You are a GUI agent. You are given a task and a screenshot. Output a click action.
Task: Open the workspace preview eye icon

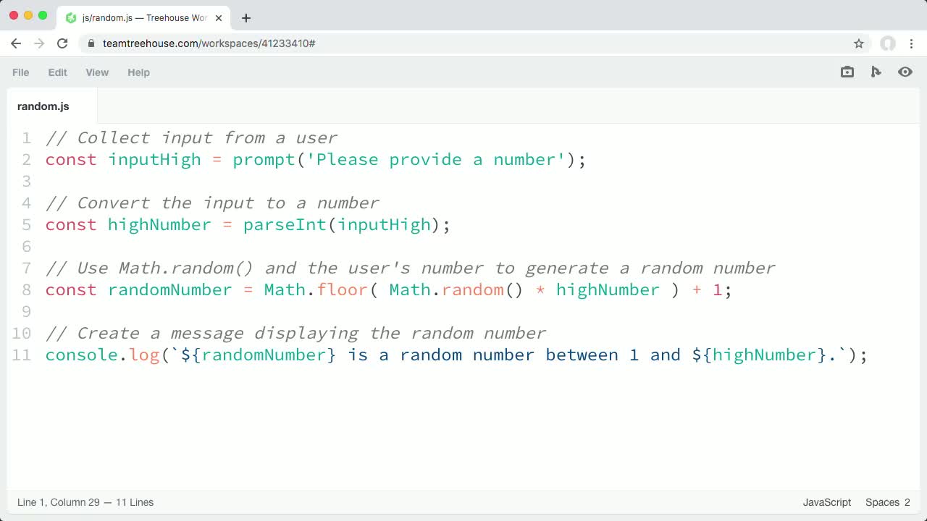tap(905, 72)
